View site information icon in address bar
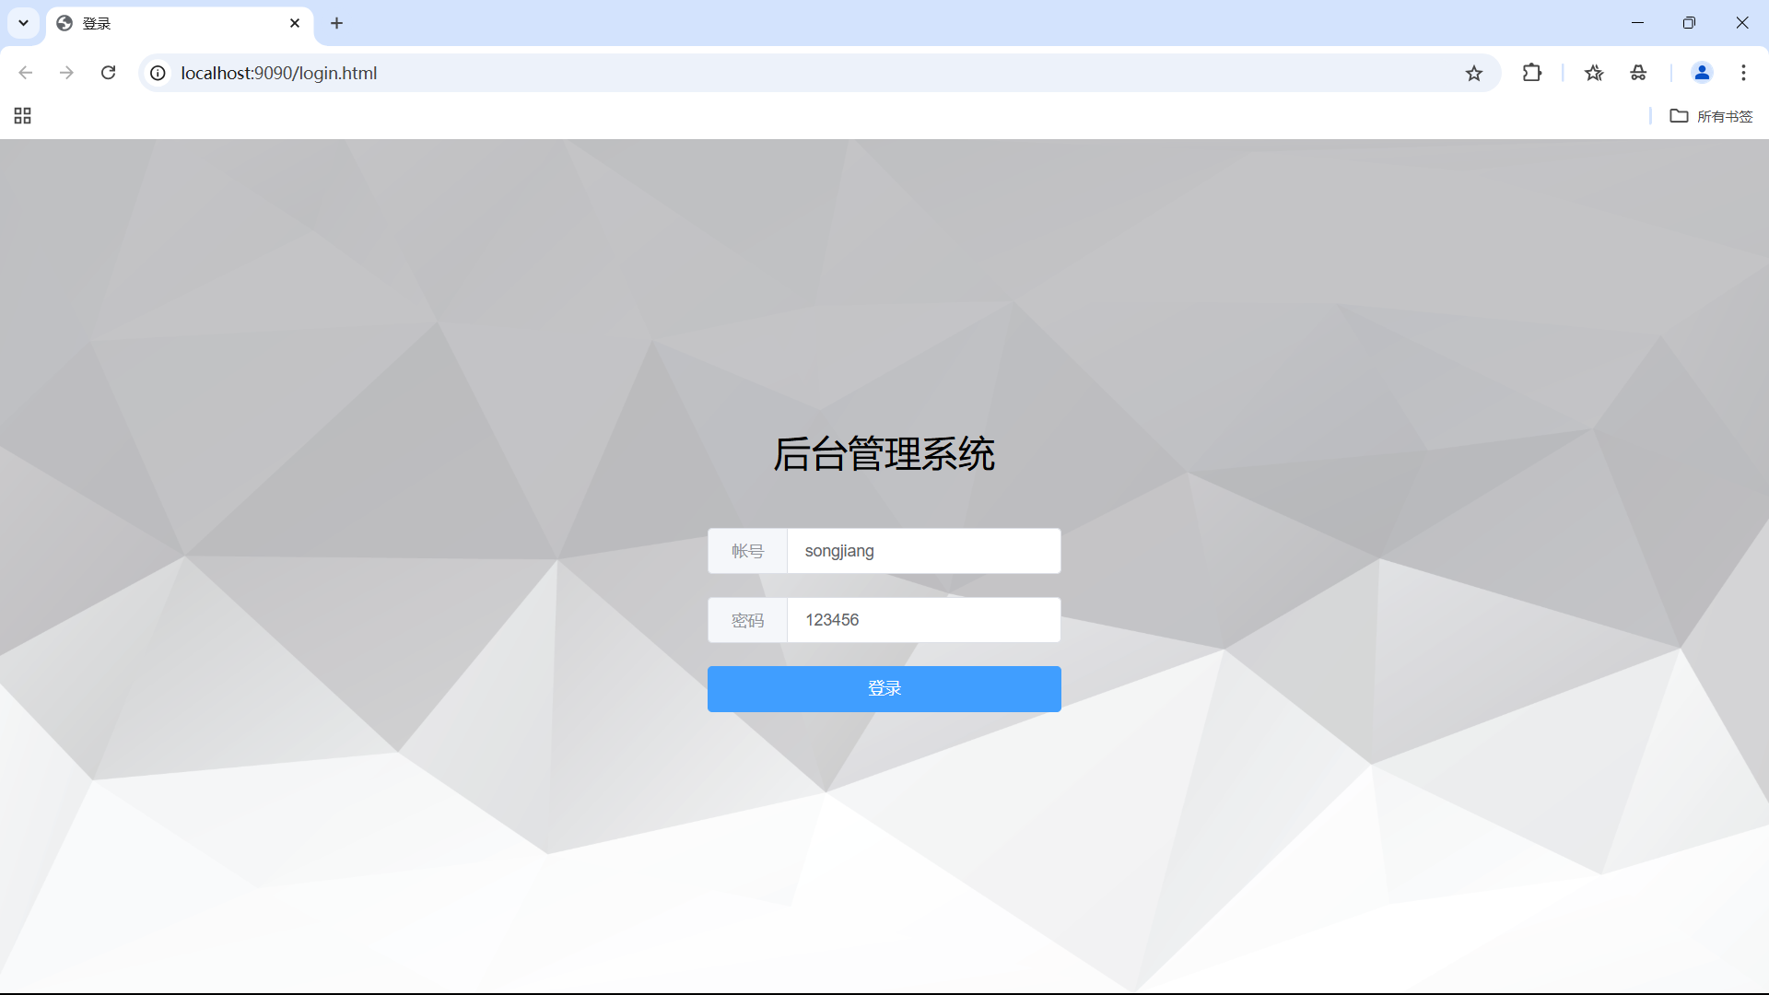 click(158, 73)
